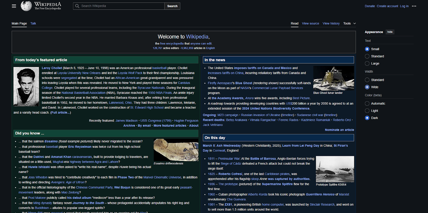
Task: Click the Search button
Action: (172, 6)
